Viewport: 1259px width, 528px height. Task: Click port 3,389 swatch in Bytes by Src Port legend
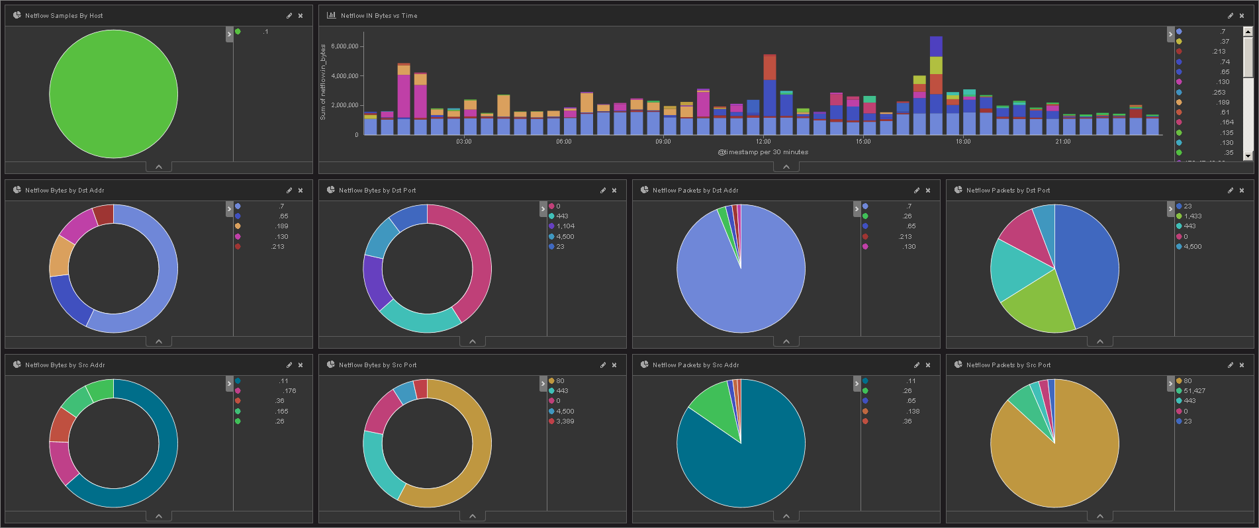[x=551, y=421]
